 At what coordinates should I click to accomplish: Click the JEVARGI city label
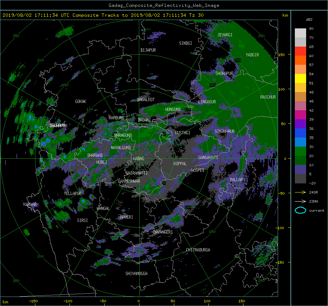pos(225,35)
